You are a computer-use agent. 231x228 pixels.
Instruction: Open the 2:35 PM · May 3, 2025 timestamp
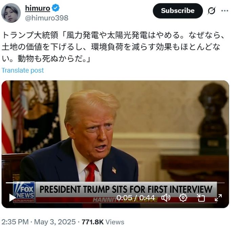tap(39, 222)
